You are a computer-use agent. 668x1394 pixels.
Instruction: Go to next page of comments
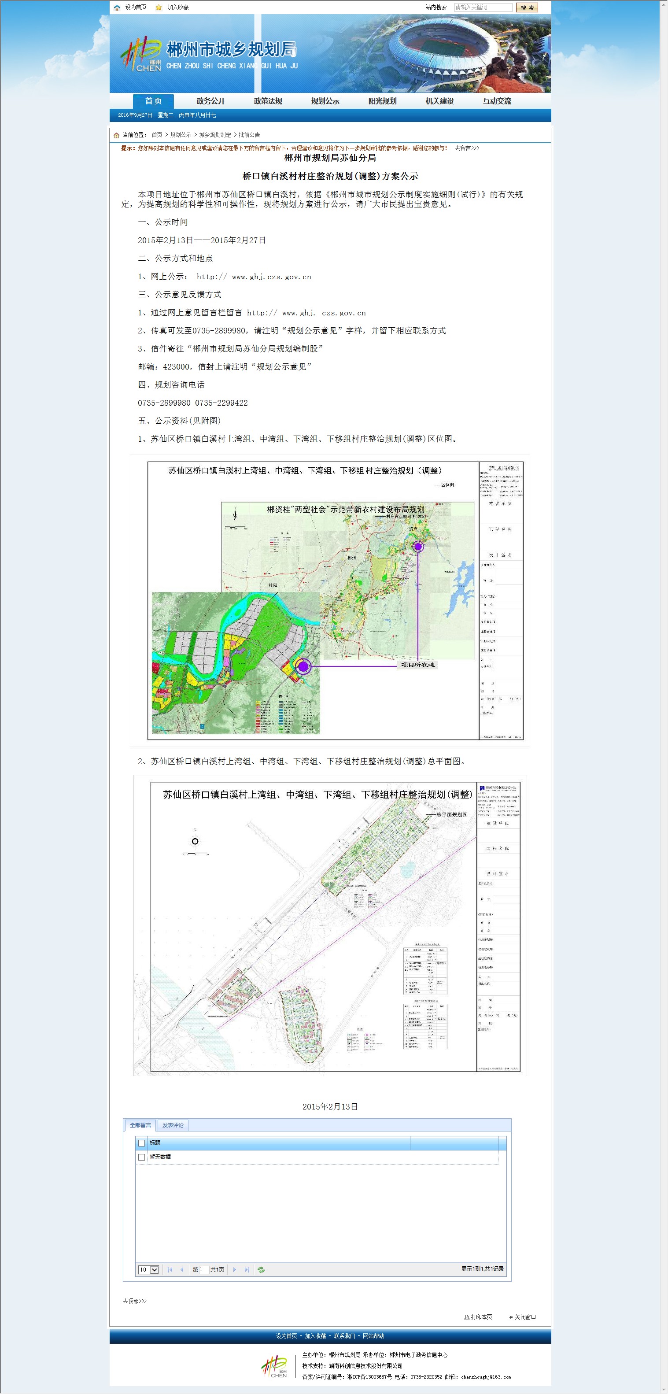(234, 1269)
